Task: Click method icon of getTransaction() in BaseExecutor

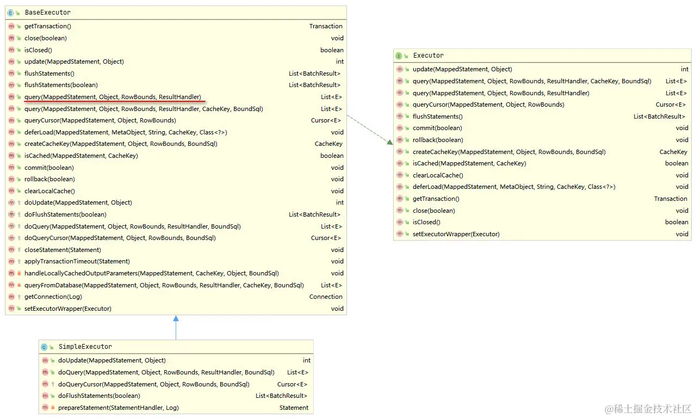Action: tap(11, 26)
